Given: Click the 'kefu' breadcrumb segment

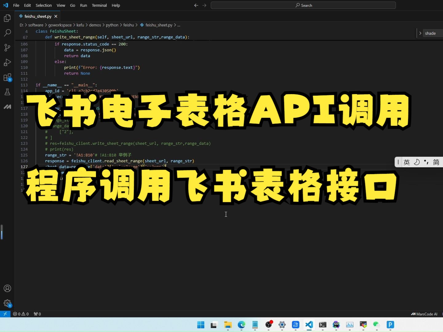Looking at the screenshot, I should tap(80, 25).
